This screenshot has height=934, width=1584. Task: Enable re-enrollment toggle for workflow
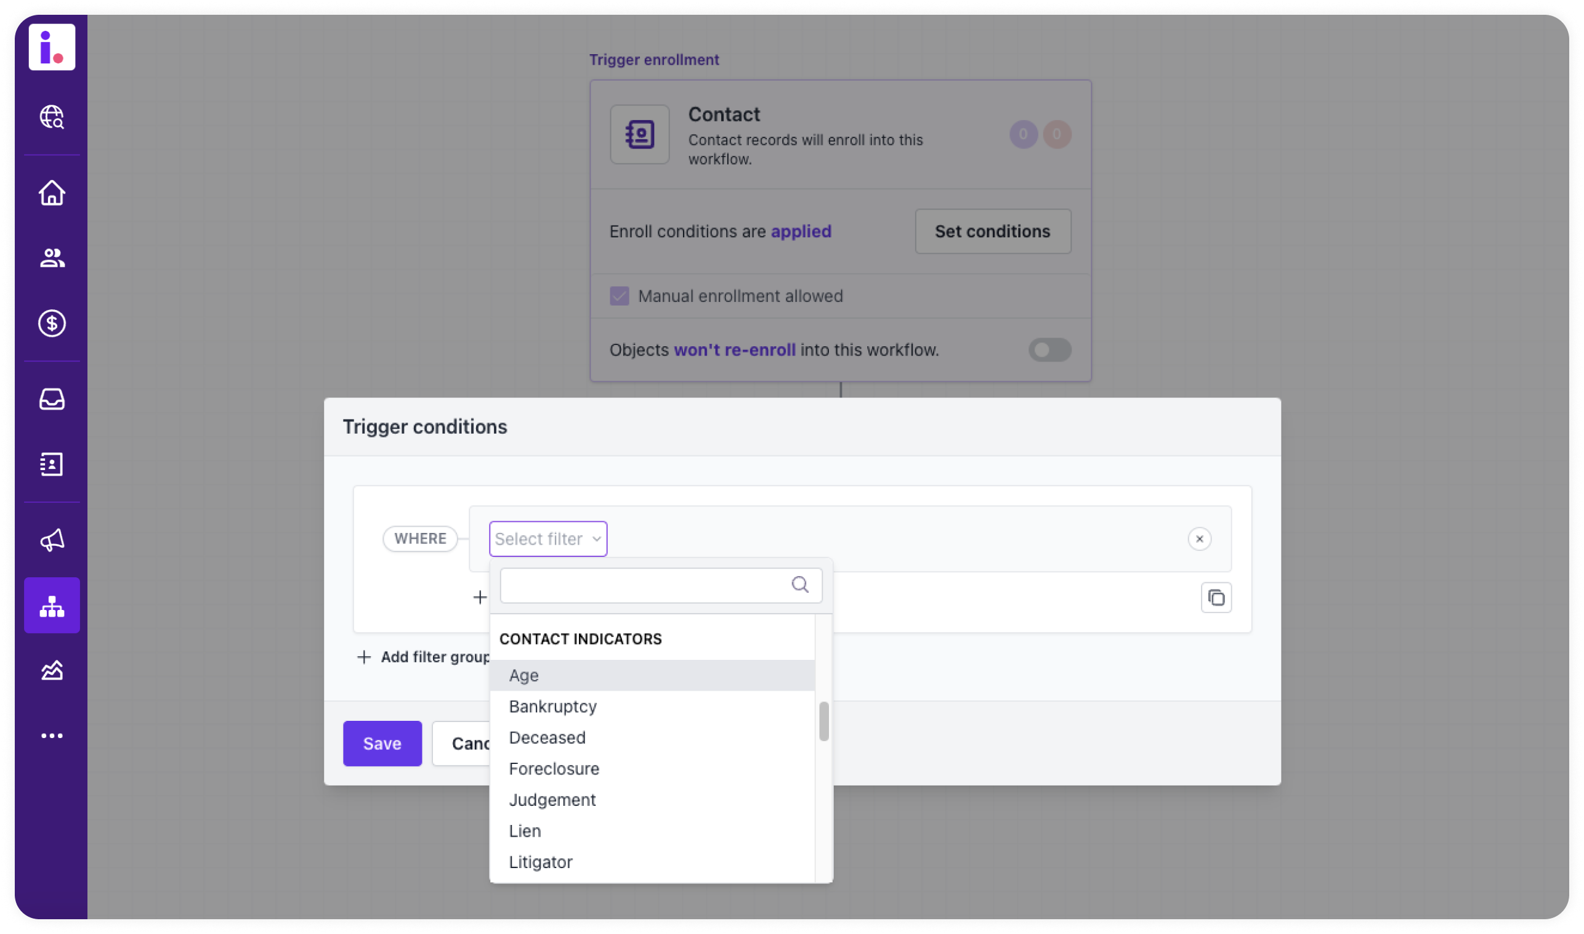point(1049,349)
